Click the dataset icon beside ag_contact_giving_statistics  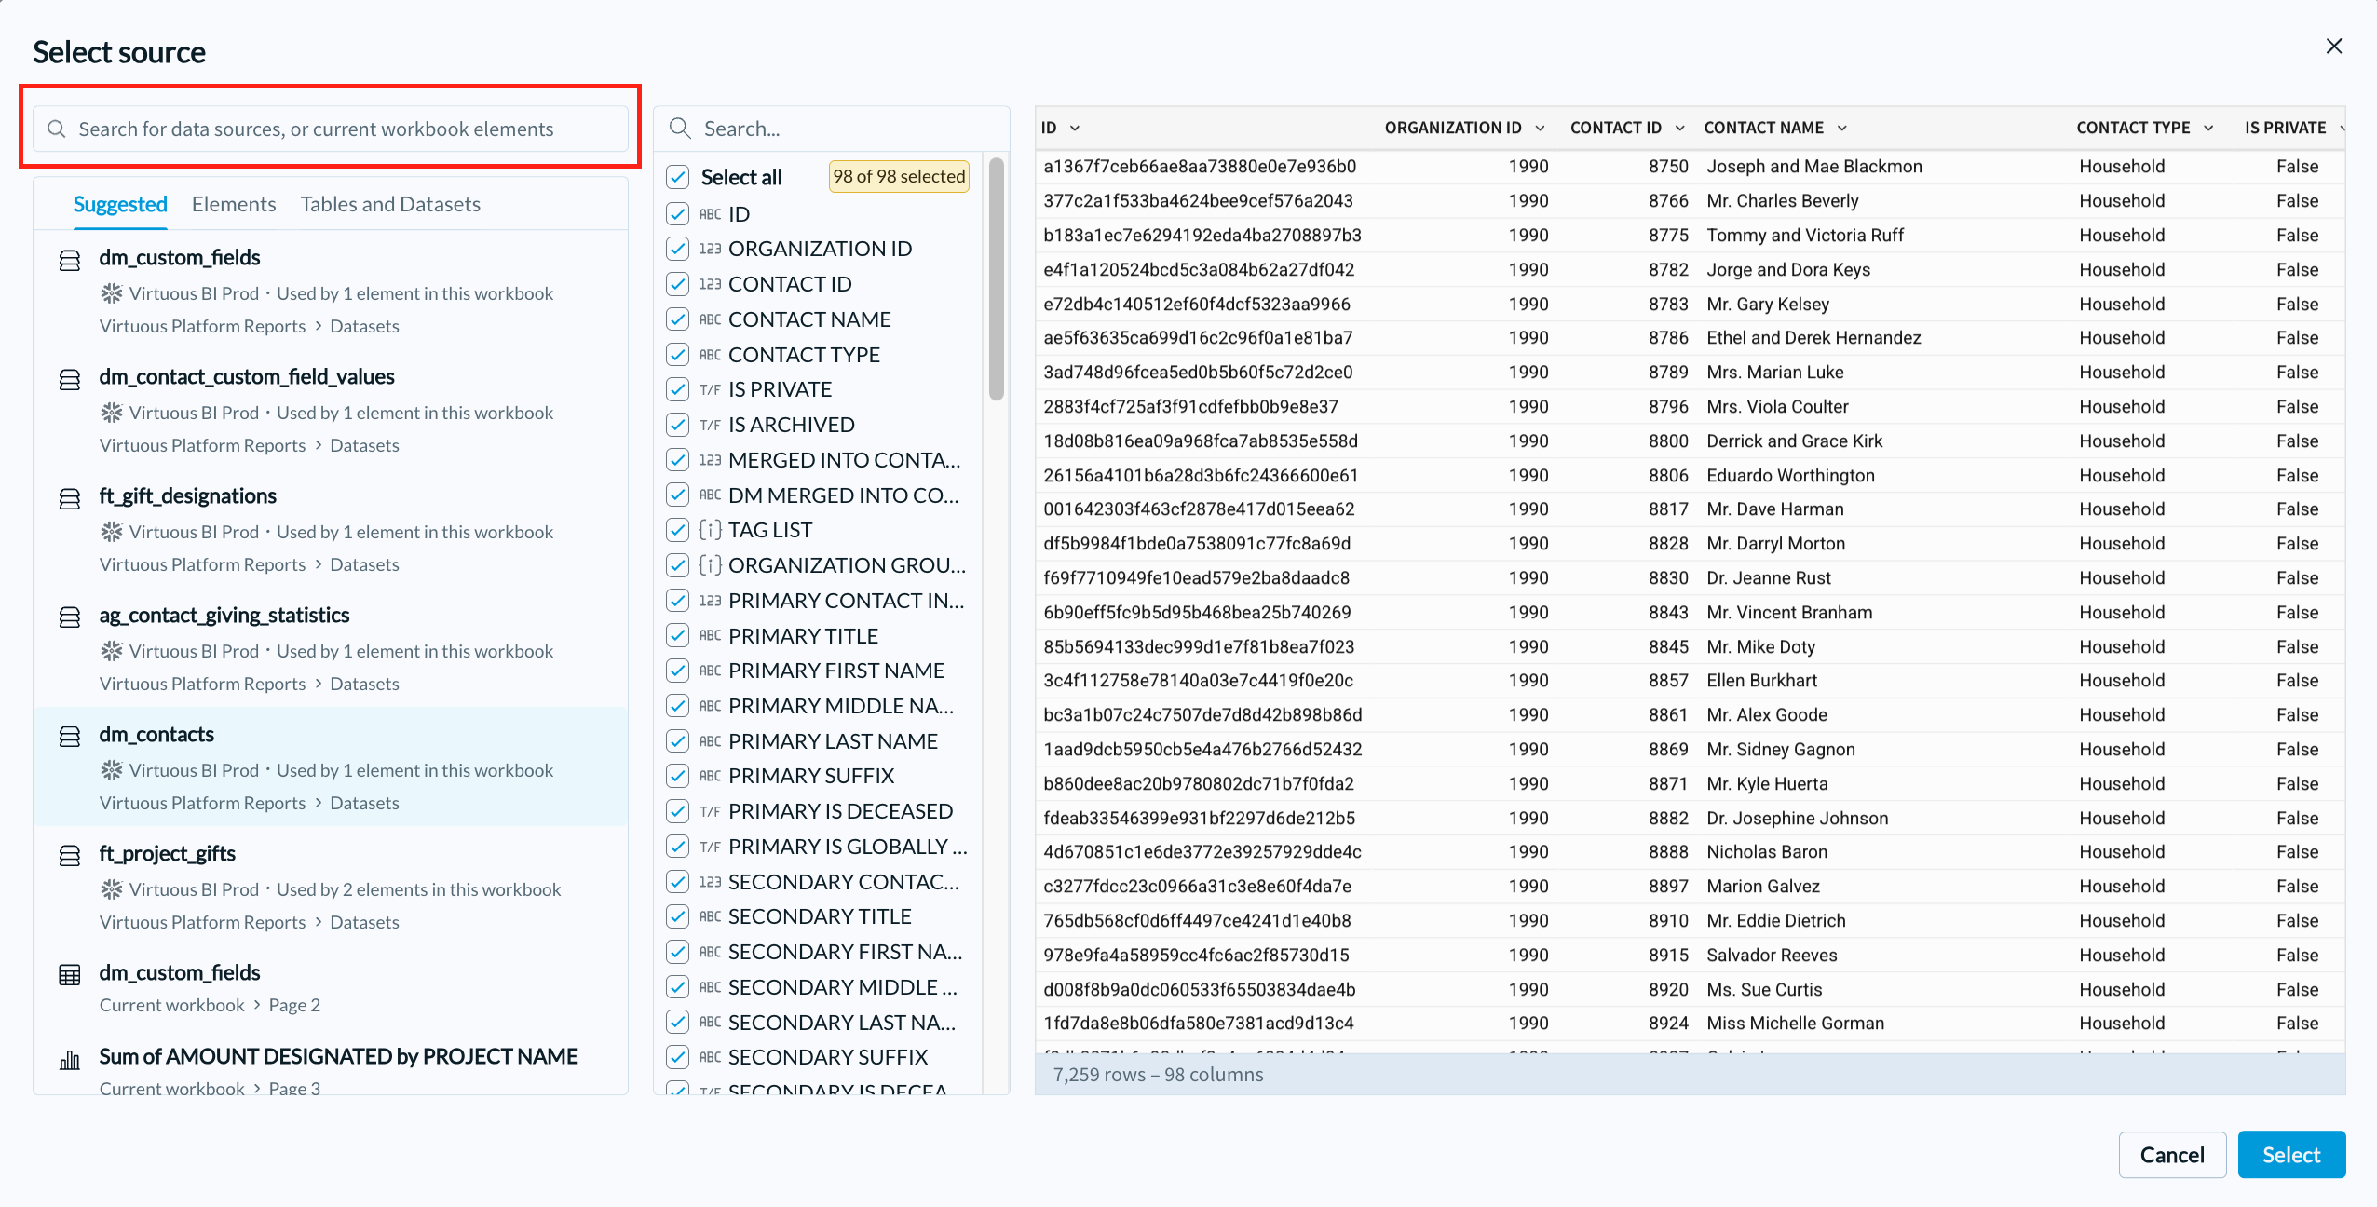tap(70, 617)
